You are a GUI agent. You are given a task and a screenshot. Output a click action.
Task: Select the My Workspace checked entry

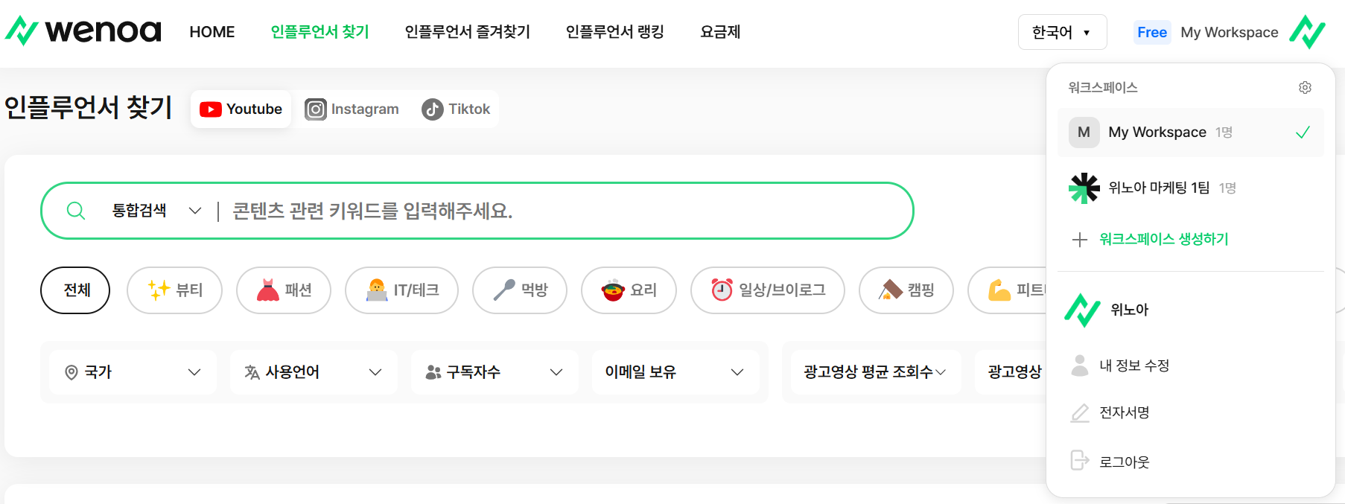point(1190,133)
